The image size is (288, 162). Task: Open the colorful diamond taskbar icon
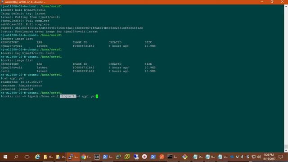pyautogui.click(x=185, y=157)
